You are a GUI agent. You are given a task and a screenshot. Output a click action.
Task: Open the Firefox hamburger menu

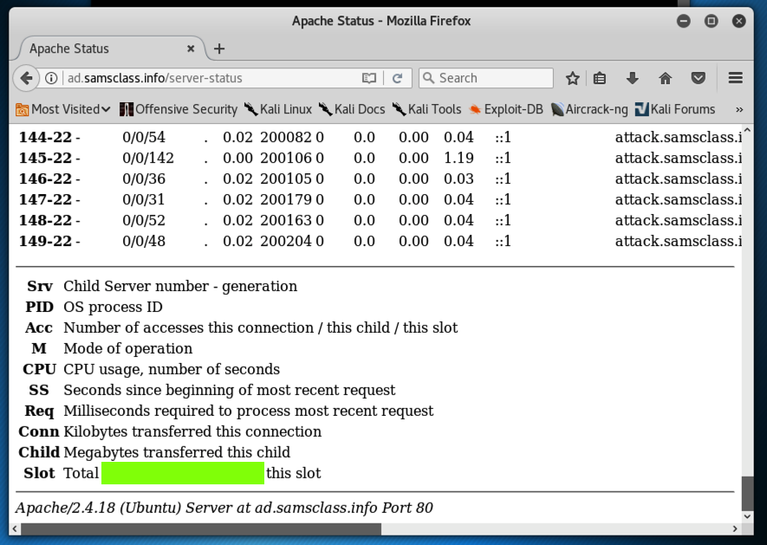pyautogui.click(x=735, y=78)
